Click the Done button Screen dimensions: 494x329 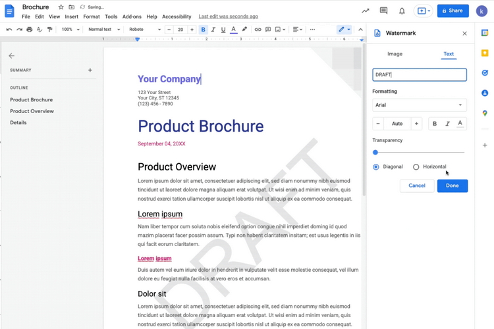[x=453, y=186]
